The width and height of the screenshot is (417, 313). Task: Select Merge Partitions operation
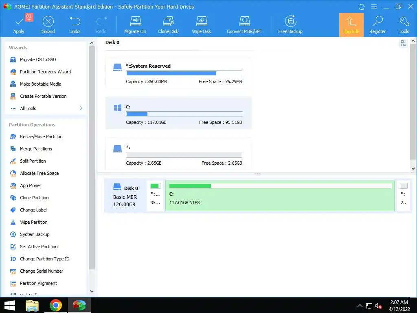(36, 149)
